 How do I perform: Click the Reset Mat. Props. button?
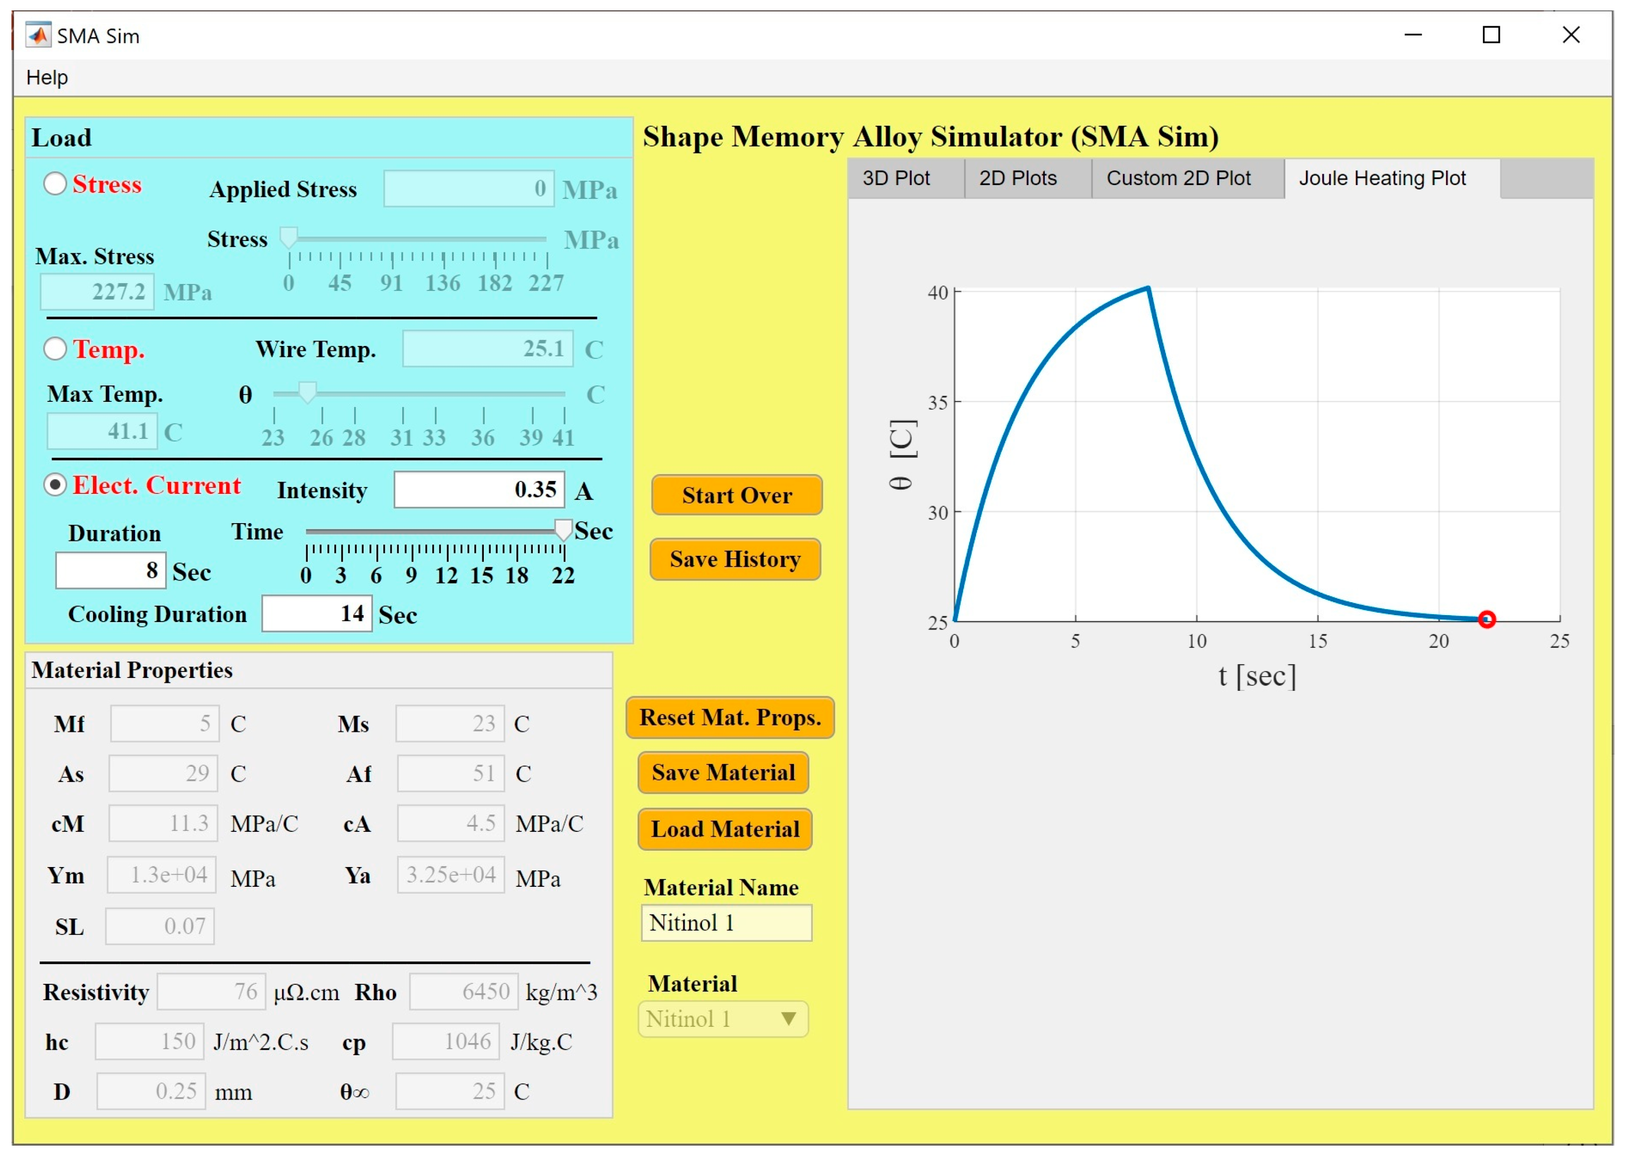(x=730, y=717)
